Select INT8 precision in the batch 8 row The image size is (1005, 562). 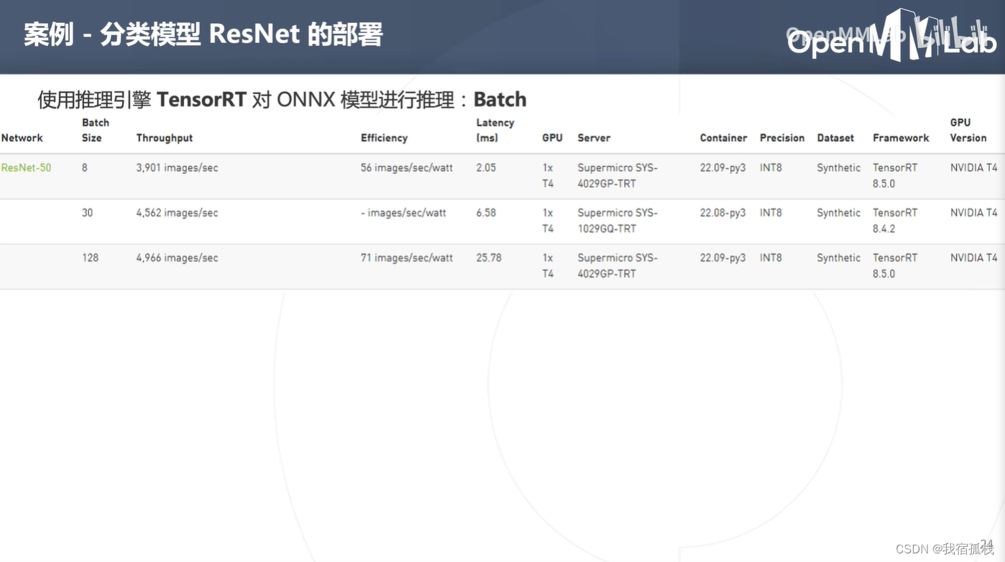771,168
